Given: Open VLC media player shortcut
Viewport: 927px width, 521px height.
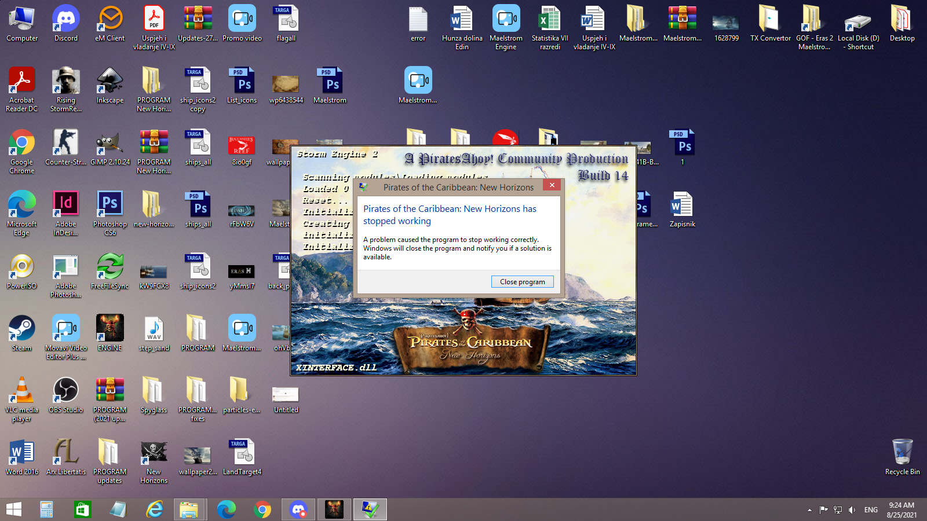Looking at the screenshot, I should [x=22, y=399].
